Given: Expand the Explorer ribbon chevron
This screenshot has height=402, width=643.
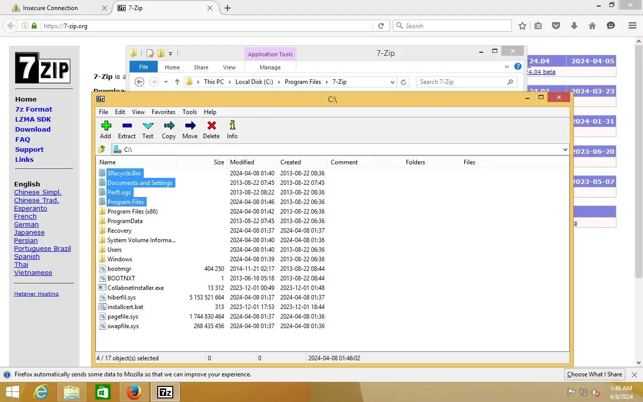Looking at the screenshot, I should point(506,66).
